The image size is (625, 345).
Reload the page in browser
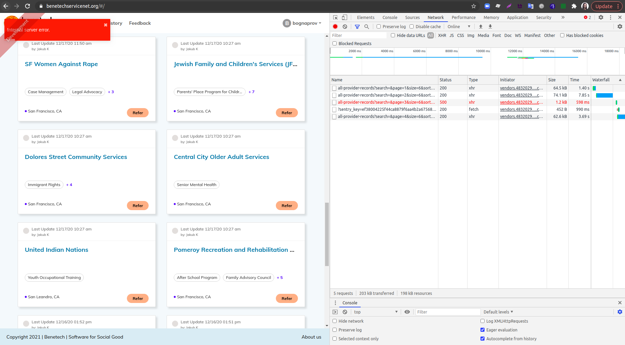[x=27, y=6]
